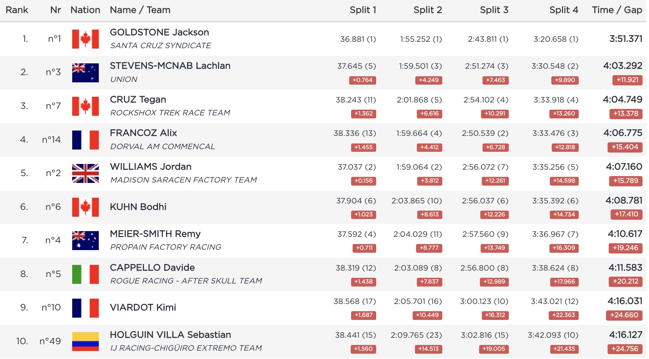Click Sebastian Holguin Villa's Colombian flag icon
Image resolution: width=649 pixels, height=359 pixels.
[85, 342]
